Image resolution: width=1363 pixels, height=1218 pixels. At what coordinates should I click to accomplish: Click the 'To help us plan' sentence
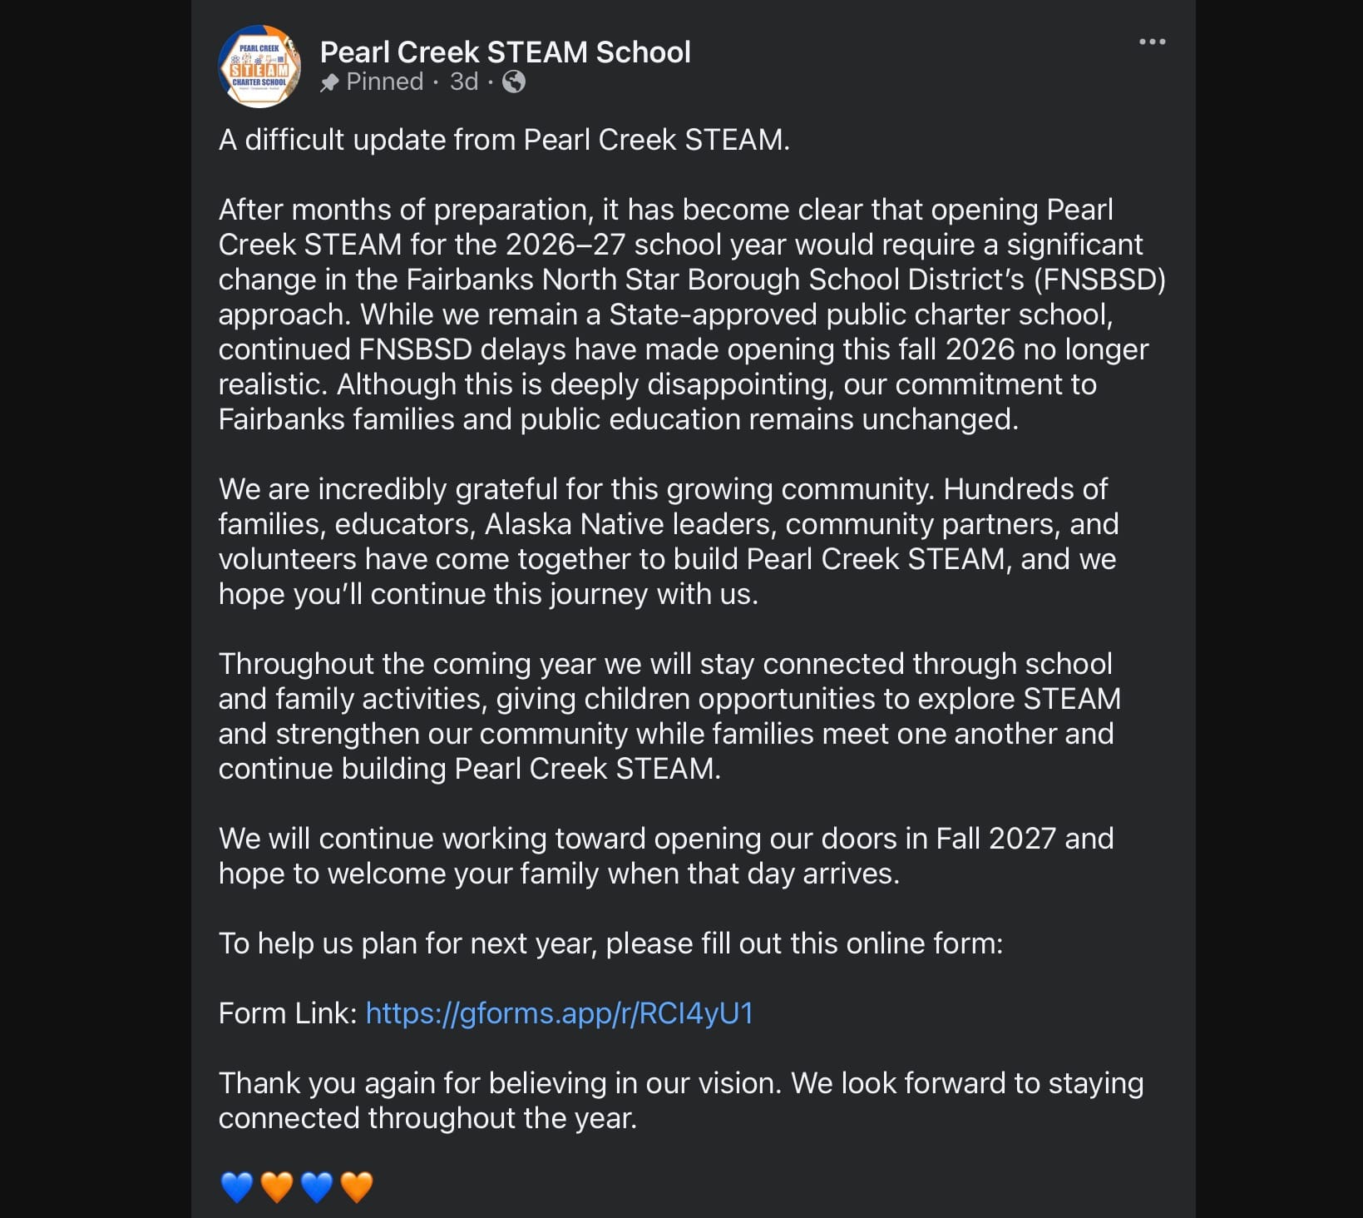[610, 943]
